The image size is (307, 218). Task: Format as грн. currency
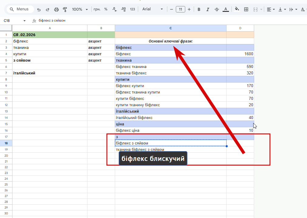(x=97, y=9)
